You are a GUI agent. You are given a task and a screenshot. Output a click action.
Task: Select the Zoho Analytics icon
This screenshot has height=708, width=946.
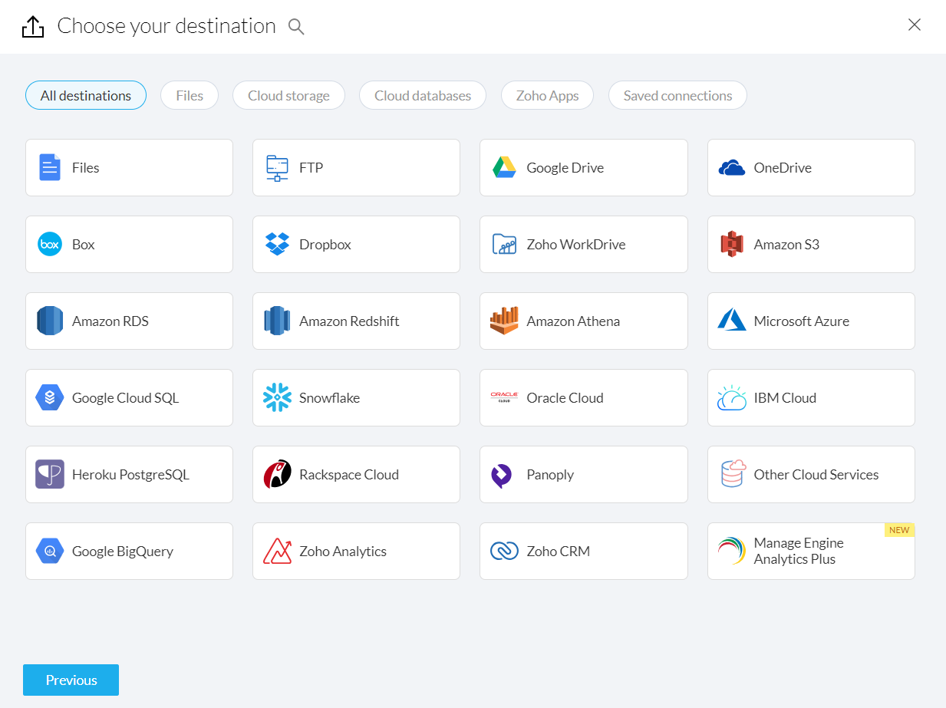277,551
